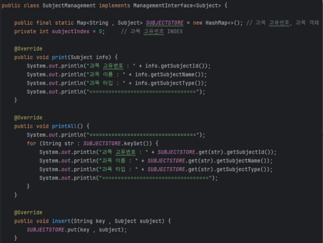Screen dimensions: 323x243
Task: Click @Override above the insert method
Action: 28,212
